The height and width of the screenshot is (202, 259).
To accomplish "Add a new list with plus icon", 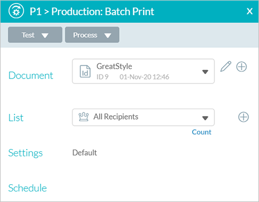I will (243, 117).
